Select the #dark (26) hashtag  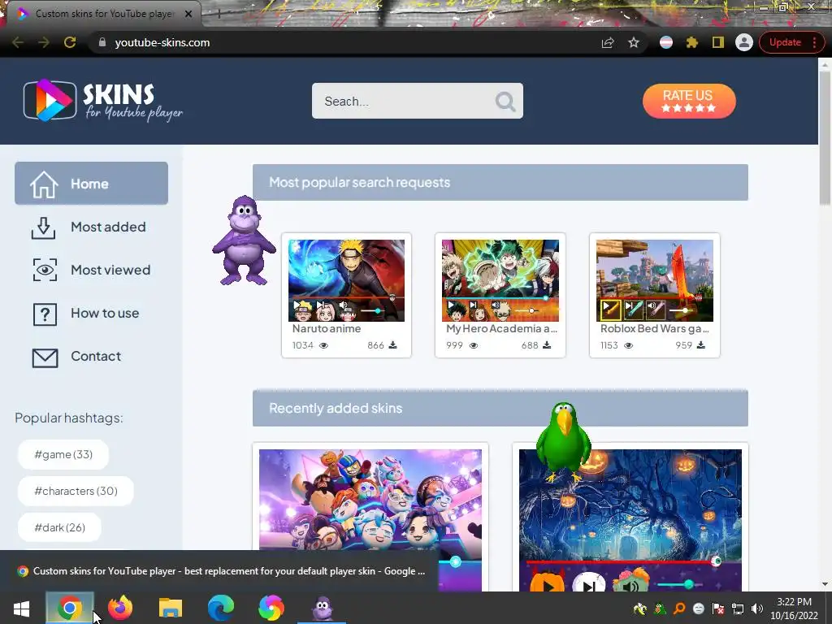(59, 527)
